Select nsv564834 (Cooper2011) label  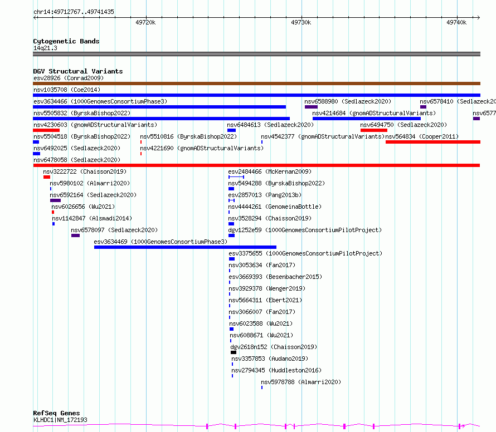(422, 136)
